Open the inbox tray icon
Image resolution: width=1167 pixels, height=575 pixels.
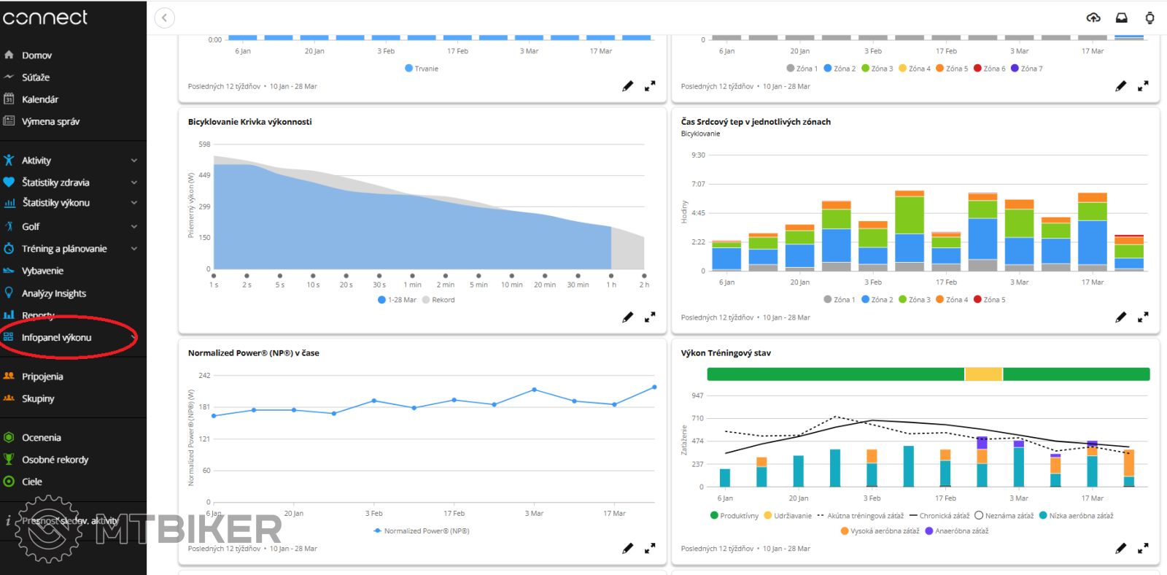click(x=1122, y=18)
